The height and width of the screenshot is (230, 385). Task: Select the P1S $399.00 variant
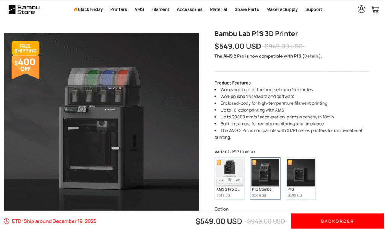point(301,179)
